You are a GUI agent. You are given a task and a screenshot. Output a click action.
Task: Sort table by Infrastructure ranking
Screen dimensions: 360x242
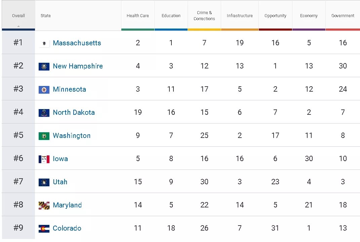tap(240, 16)
